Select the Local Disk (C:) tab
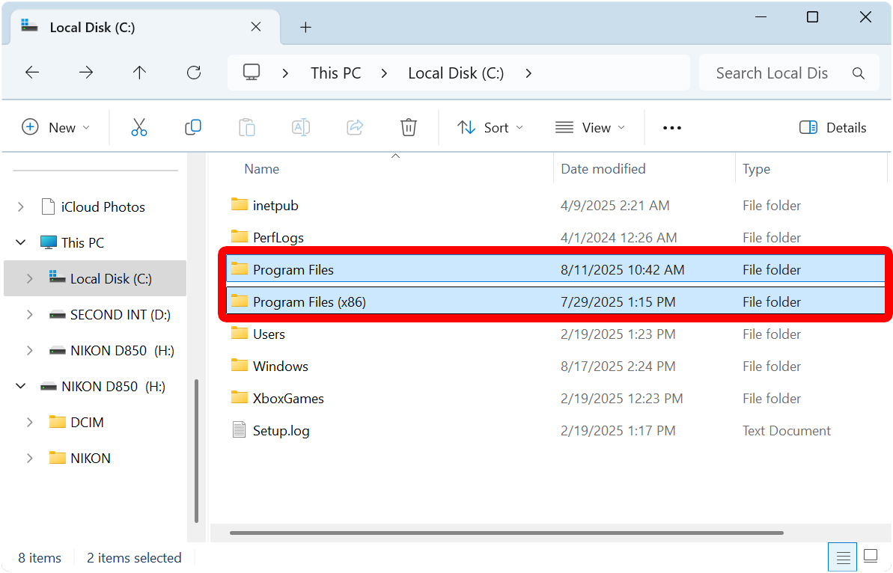 pos(135,28)
